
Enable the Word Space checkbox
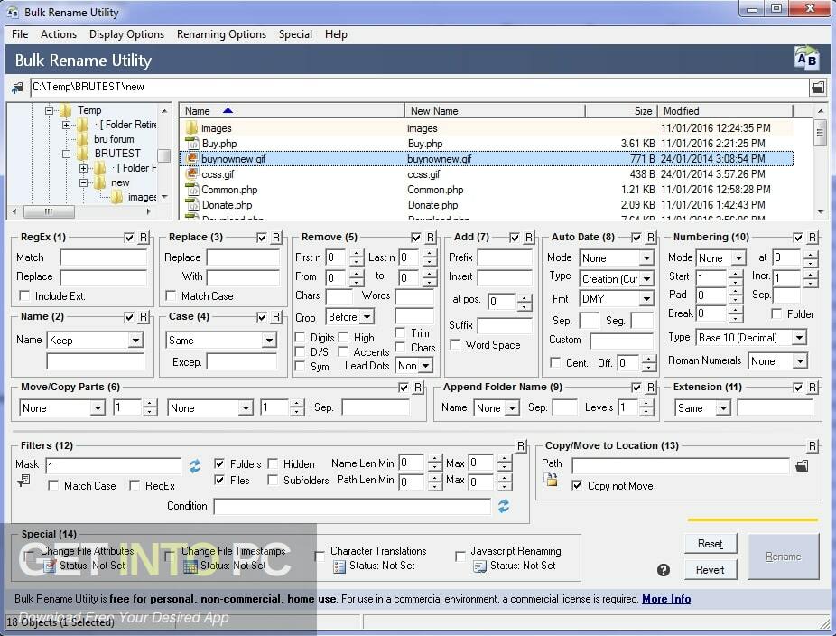tap(455, 345)
